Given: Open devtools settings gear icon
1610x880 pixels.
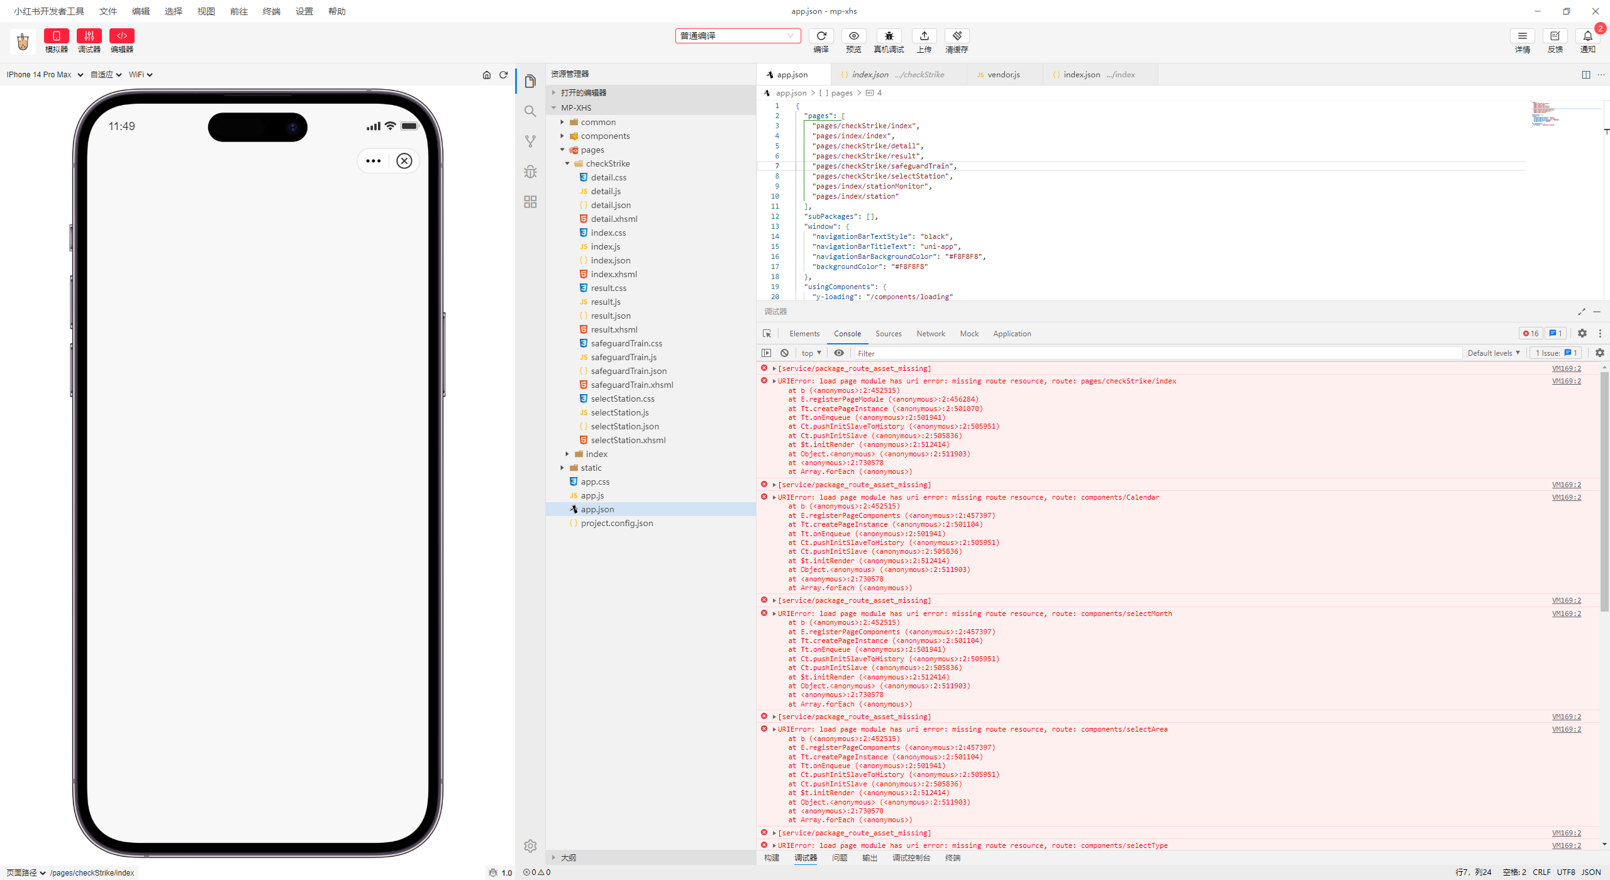Looking at the screenshot, I should point(1582,334).
